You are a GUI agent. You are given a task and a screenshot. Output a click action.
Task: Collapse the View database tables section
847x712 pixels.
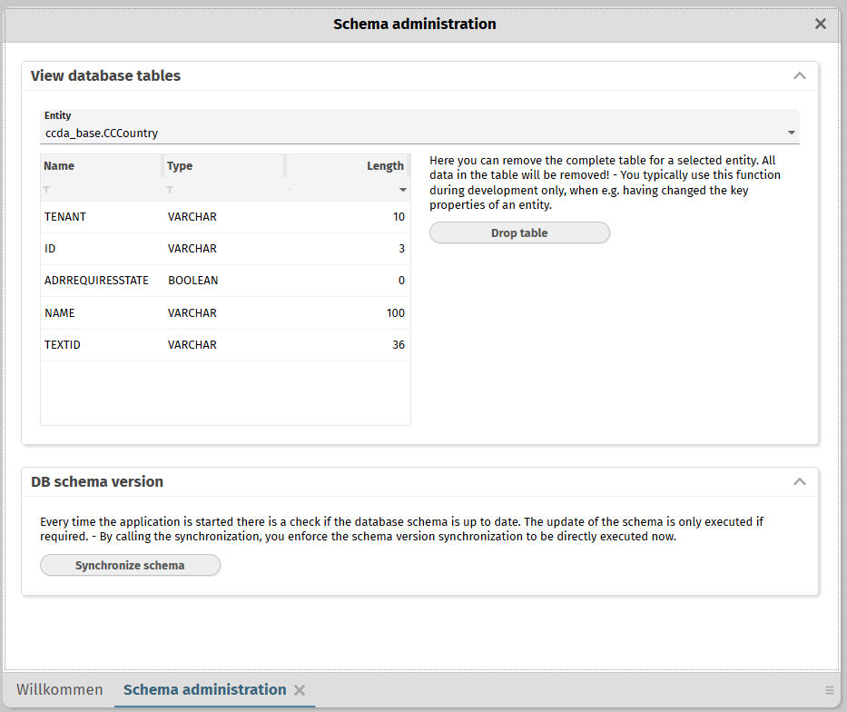tap(799, 76)
